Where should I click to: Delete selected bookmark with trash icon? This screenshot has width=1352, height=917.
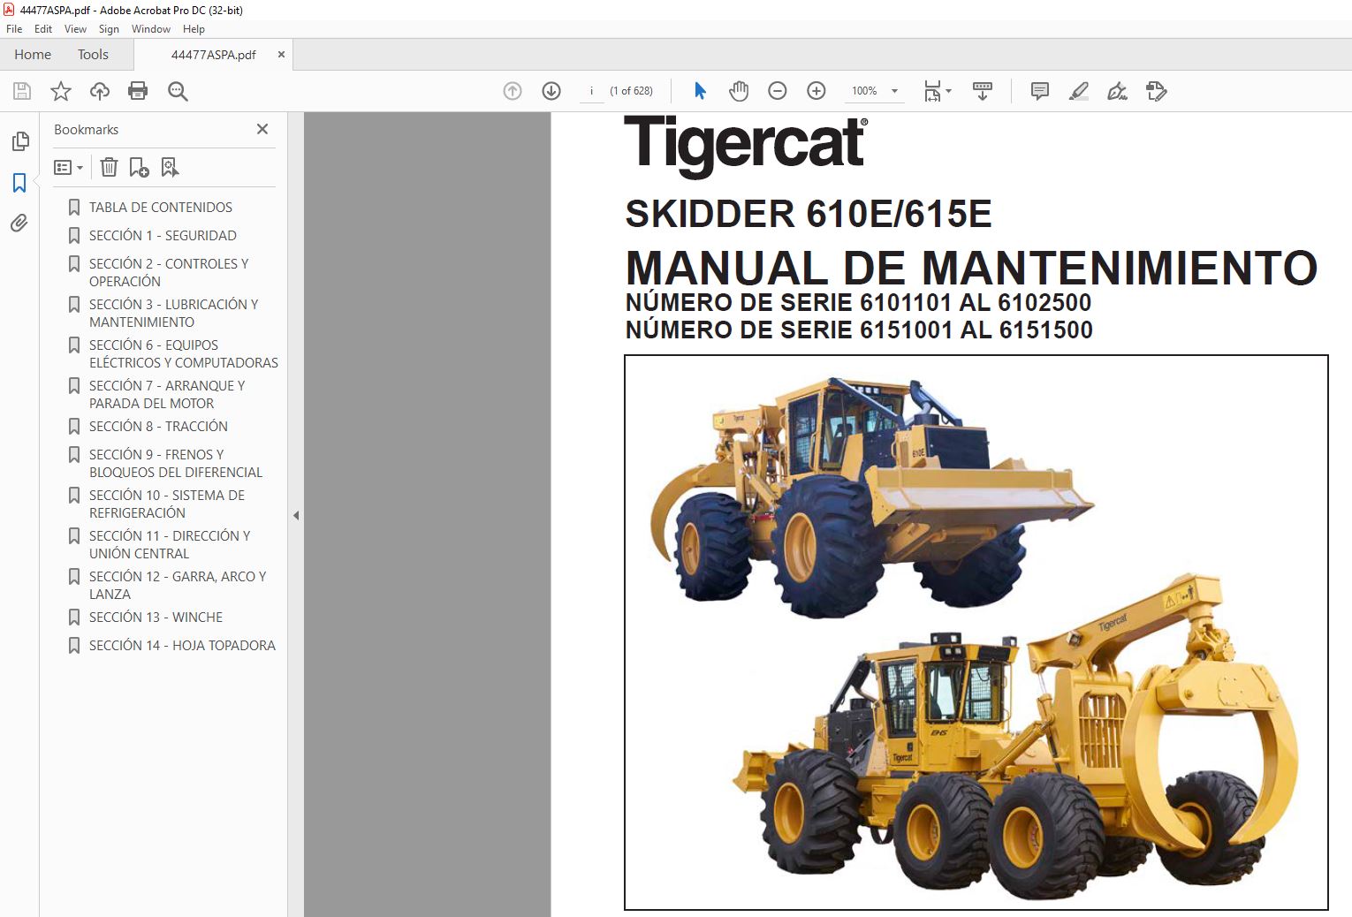pos(109,167)
